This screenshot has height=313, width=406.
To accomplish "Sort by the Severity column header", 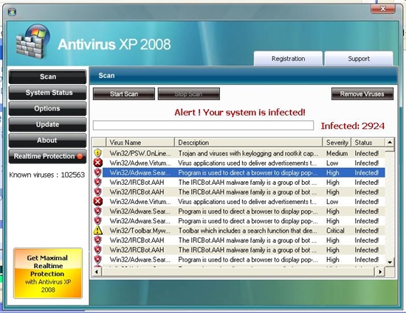I will click(337, 143).
